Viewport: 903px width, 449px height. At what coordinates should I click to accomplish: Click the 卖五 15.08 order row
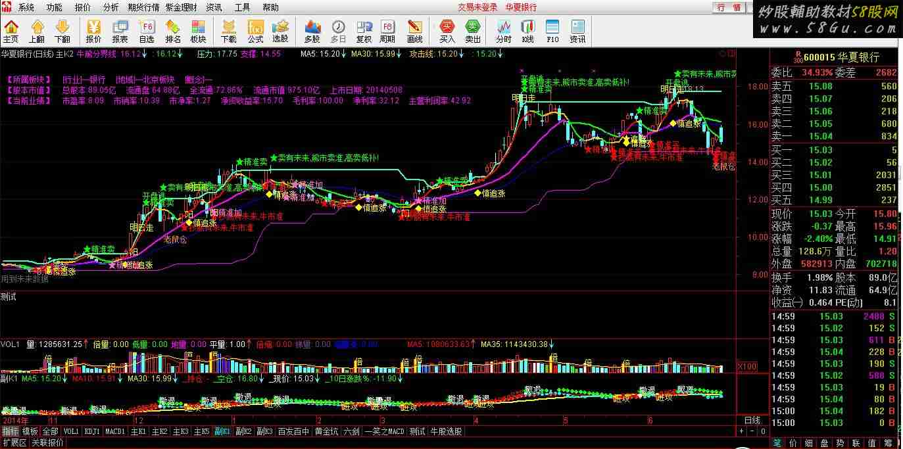[x=835, y=86]
